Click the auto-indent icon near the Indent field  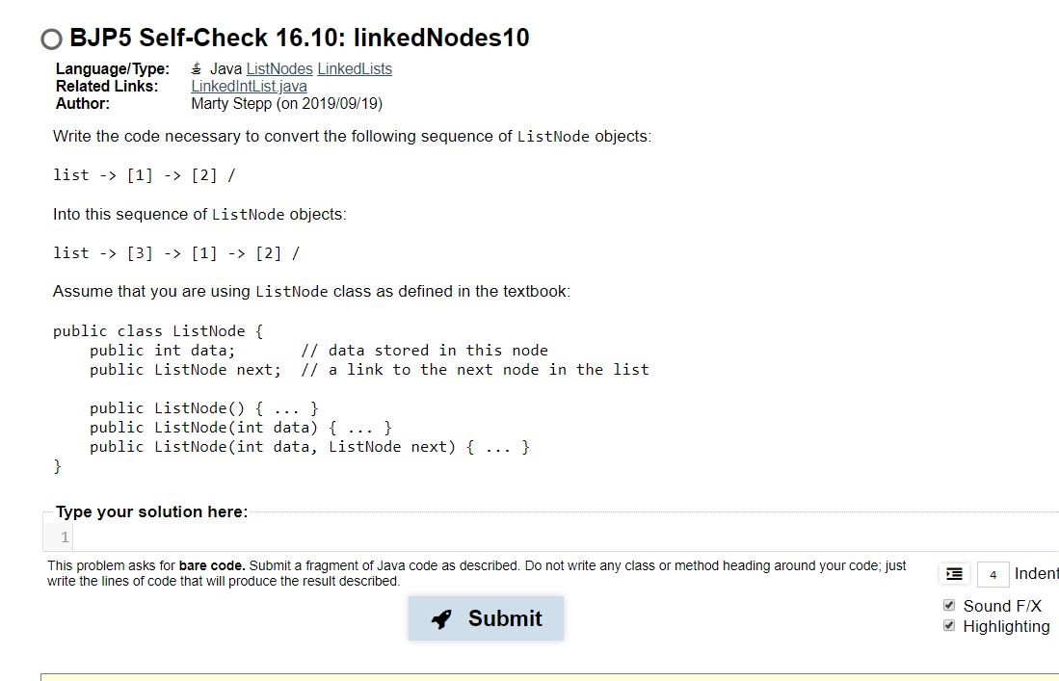(x=953, y=573)
